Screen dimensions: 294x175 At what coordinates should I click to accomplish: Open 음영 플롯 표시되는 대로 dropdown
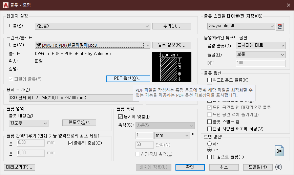(x=260, y=46)
